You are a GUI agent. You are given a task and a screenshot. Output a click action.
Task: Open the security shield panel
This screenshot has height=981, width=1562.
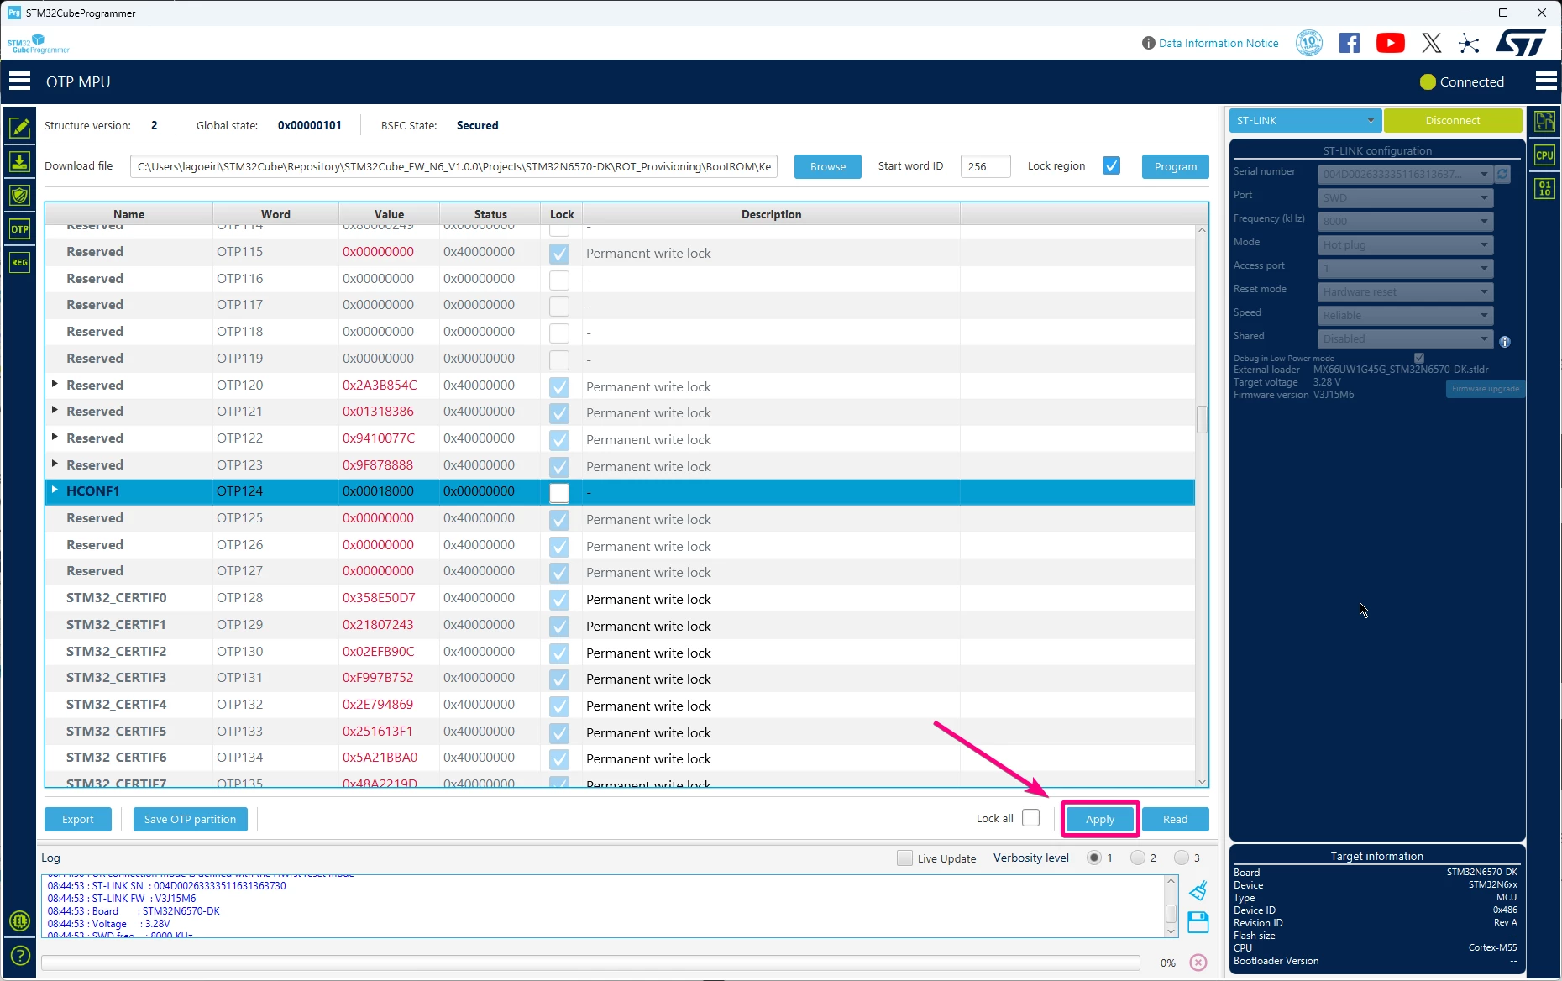click(x=20, y=196)
